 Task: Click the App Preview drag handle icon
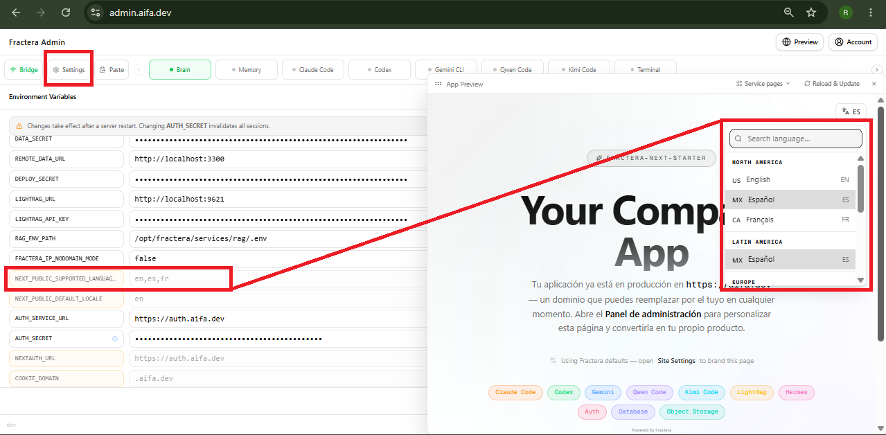(438, 84)
